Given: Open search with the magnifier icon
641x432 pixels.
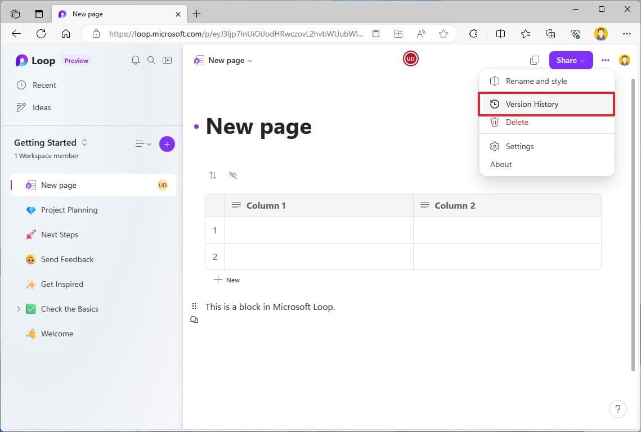Looking at the screenshot, I should pyautogui.click(x=151, y=60).
